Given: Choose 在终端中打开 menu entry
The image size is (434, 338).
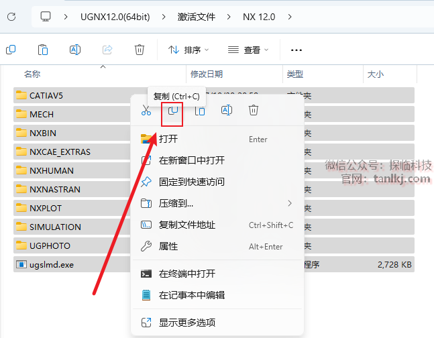Looking at the screenshot, I should (217, 274).
